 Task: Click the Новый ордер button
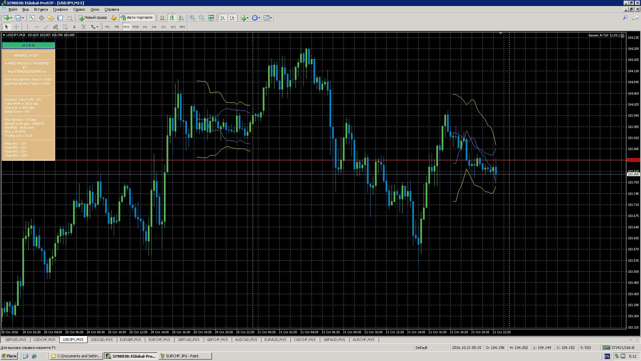point(93,18)
